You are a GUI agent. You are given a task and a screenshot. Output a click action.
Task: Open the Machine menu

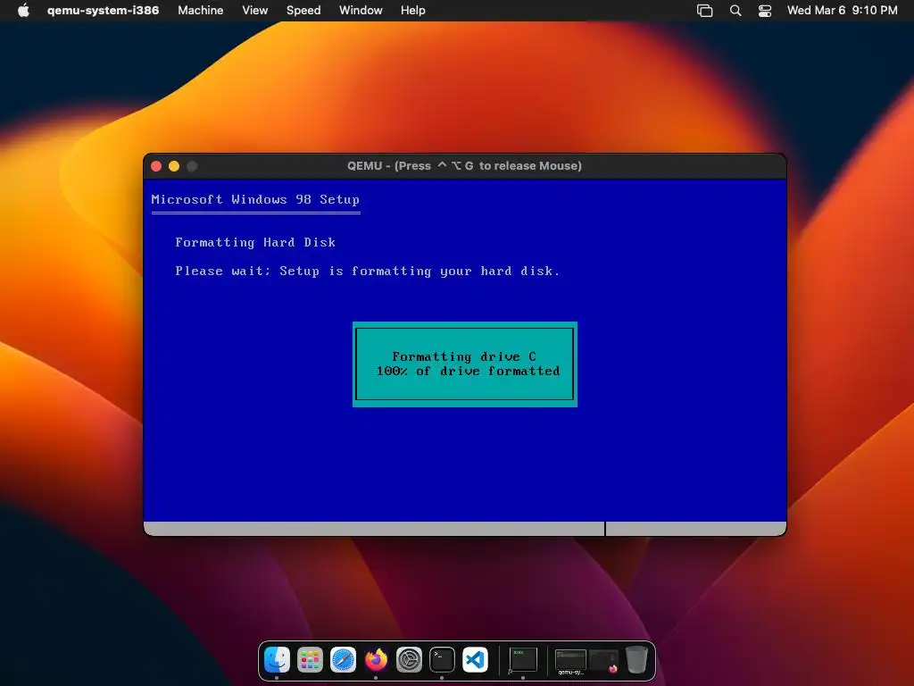click(x=201, y=11)
